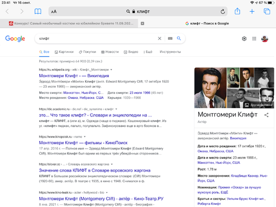The image size is (276, 207).
Task: Open the Safari bookmarks book icon
Action: pyautogui.click(x=38, y=12)
